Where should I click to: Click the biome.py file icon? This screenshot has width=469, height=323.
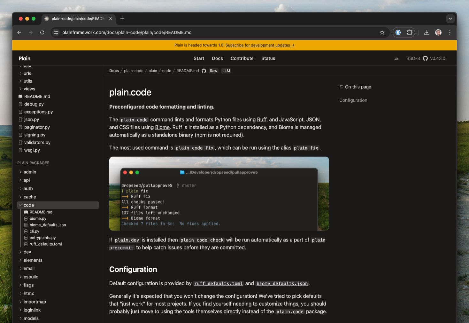(x=26, y=218)
